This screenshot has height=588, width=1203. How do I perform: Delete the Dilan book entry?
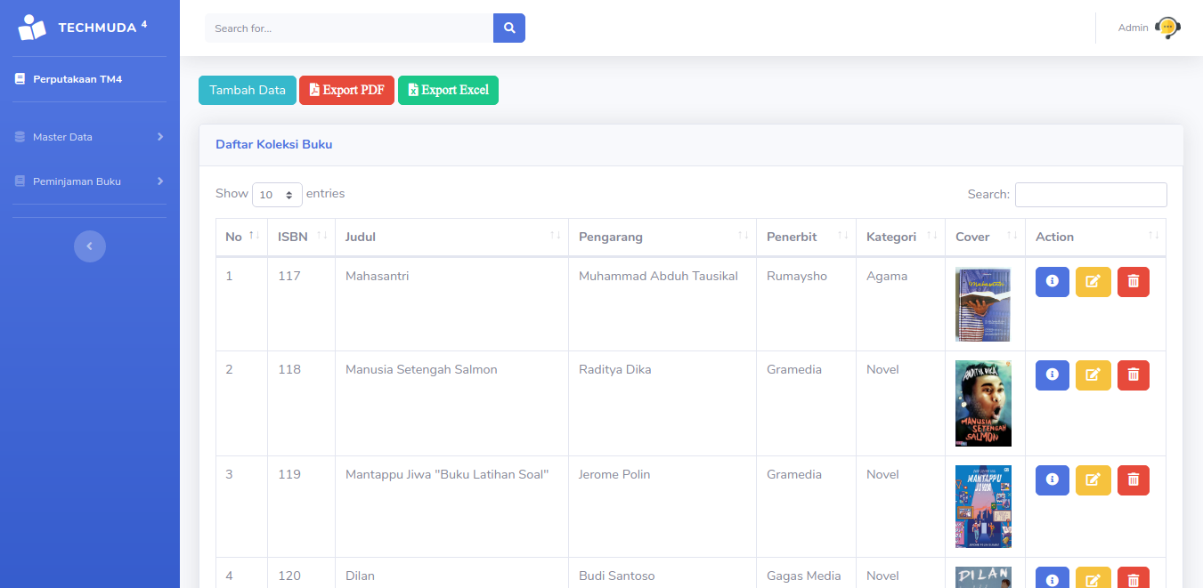pos(1134,578)
